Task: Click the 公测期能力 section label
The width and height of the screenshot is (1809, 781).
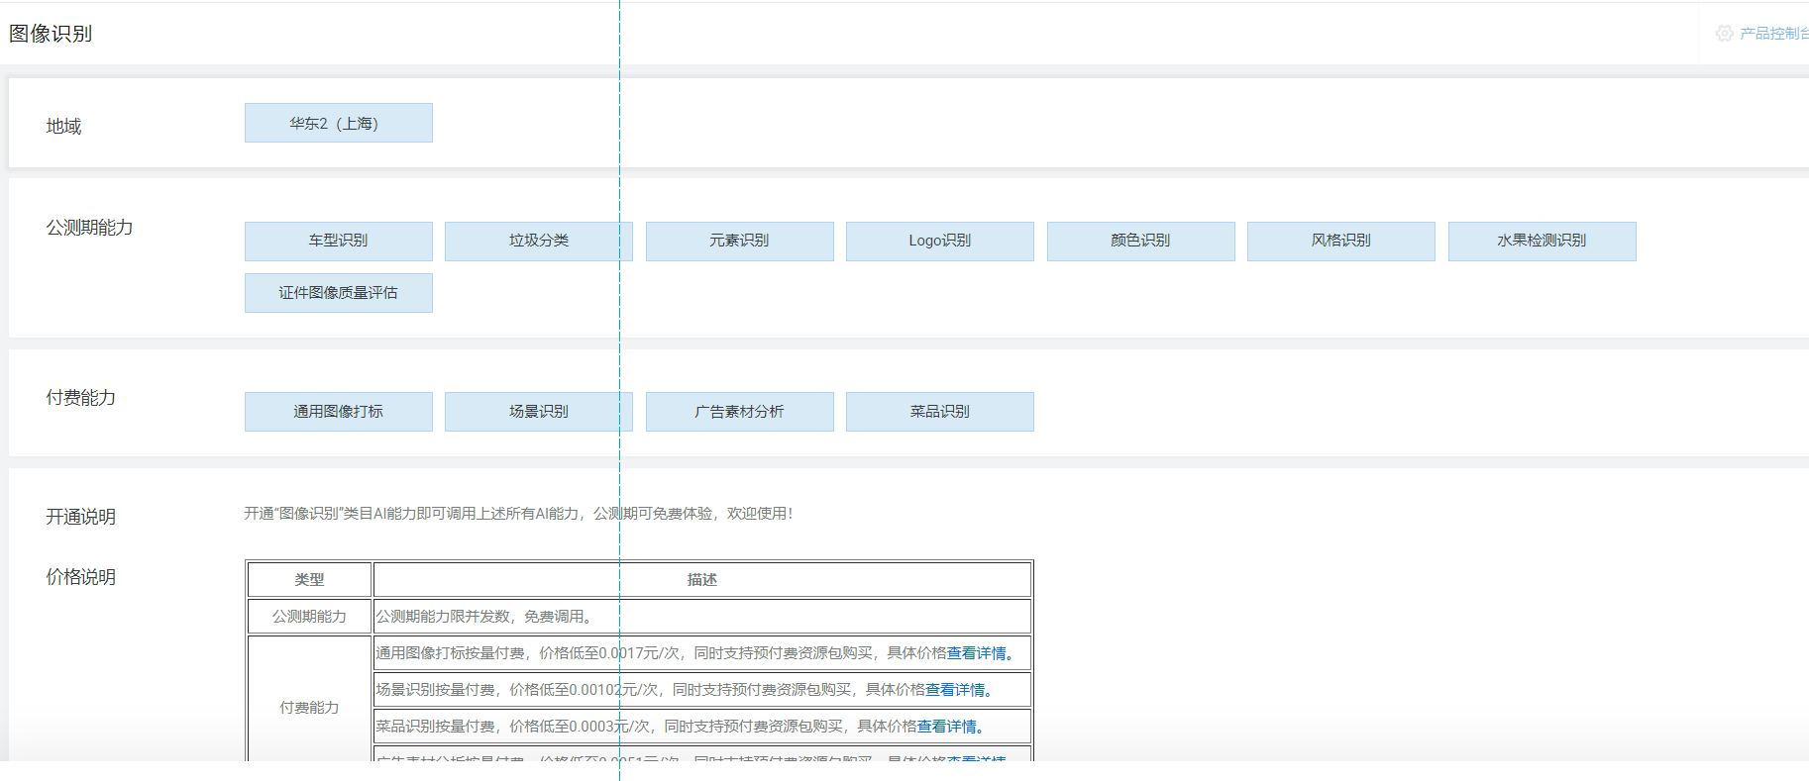Action: (89, 228)
